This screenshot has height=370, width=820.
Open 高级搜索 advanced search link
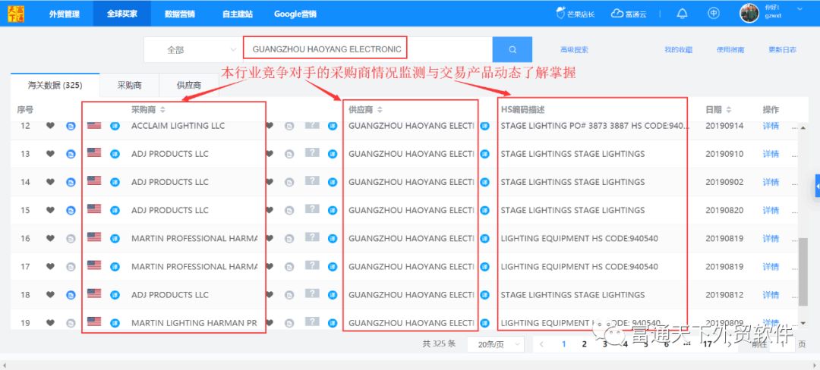click(574, 50)
